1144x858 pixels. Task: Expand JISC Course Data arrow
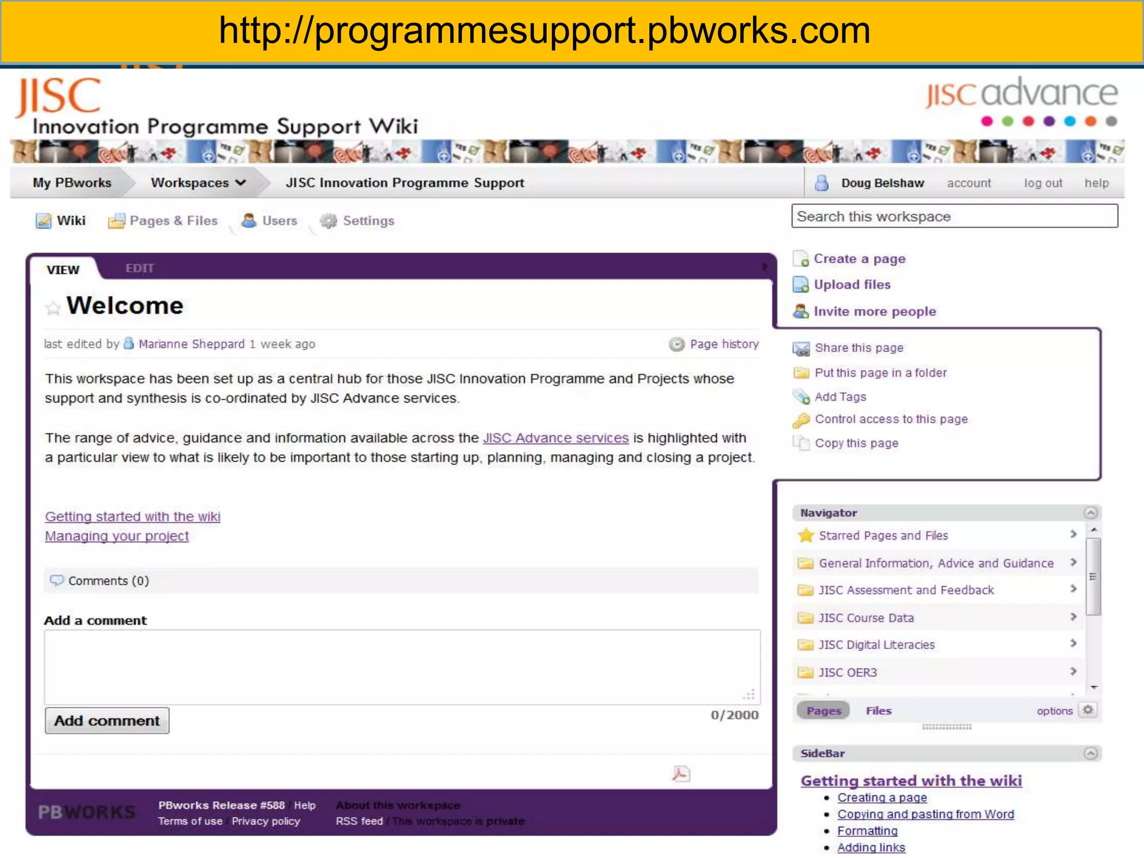coord(1073,617)
